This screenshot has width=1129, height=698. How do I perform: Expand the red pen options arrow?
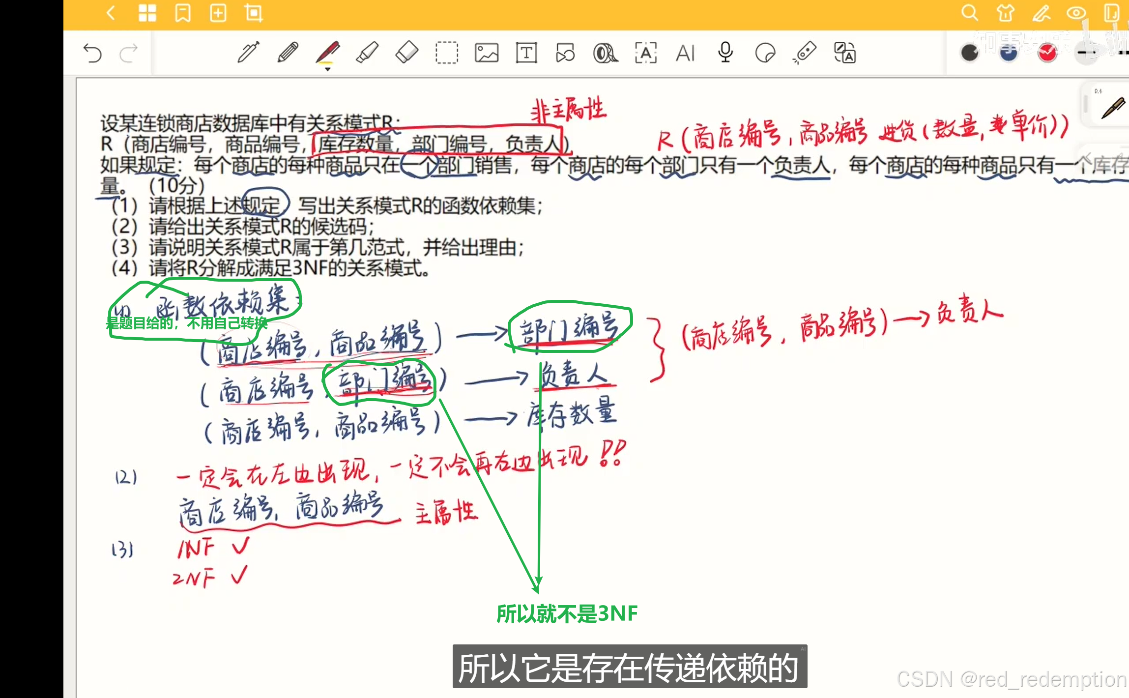[327, 69]
